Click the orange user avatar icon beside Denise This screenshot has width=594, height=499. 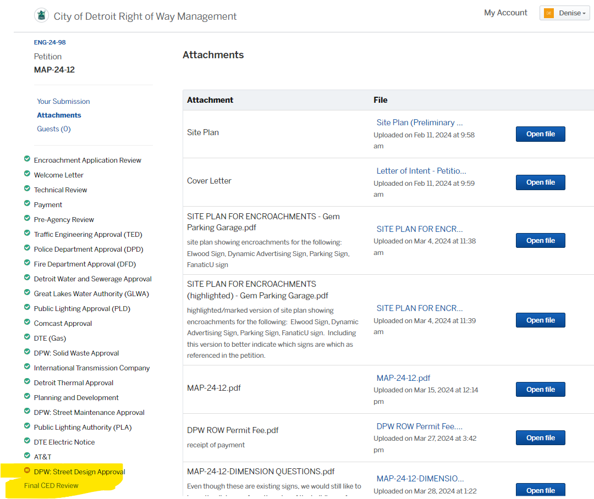[549, 13]
